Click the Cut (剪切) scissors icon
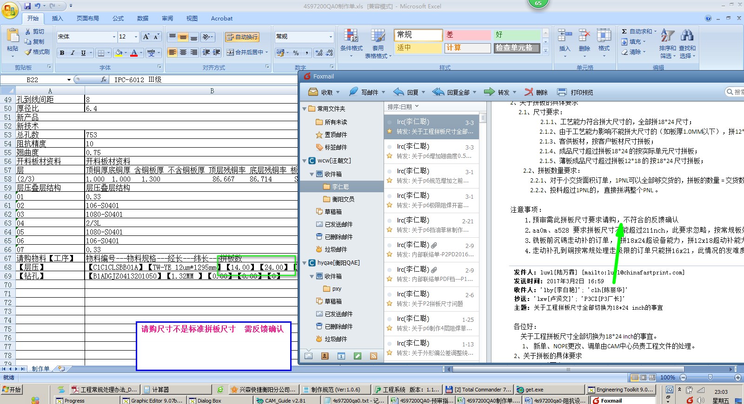This screenshot has width=744, height=404. (x=28, y=32)
